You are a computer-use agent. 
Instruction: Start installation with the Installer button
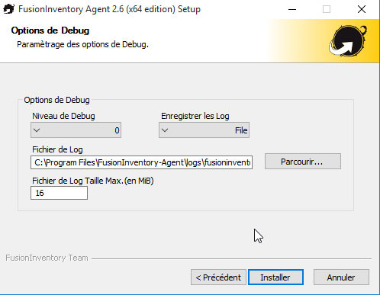pyautogui.click(x=275, y=277)
